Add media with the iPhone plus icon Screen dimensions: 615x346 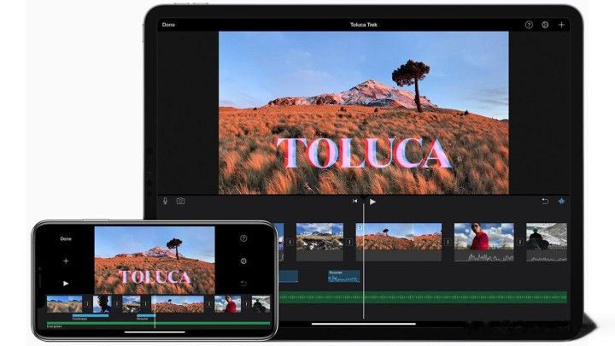click(x=66, y=261)
